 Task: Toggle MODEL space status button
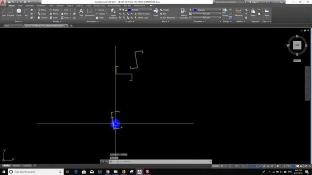point(215,166)
